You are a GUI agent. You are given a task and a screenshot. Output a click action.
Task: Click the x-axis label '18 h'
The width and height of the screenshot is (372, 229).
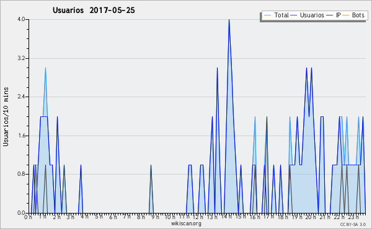coord(283,217)
